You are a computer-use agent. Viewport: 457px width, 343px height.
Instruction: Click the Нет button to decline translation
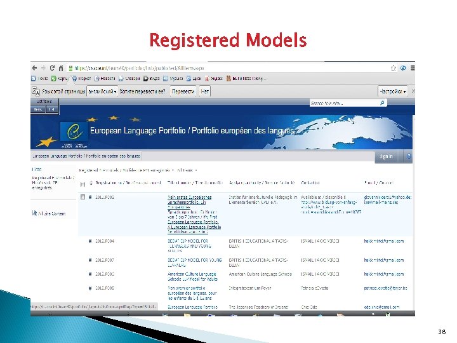(x=204, y=91)
